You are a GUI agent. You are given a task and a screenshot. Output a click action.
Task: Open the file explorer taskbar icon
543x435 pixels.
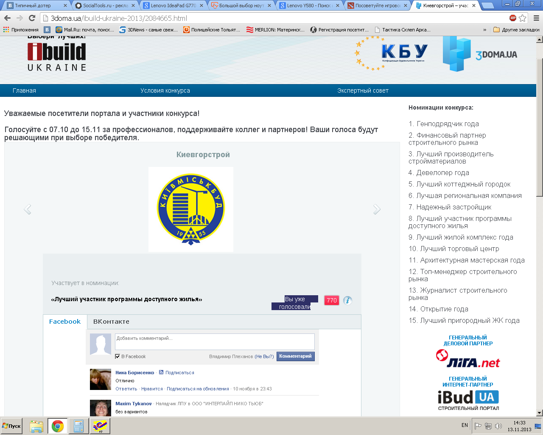pos(36,426)
